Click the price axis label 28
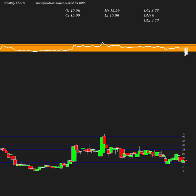Image resolution: width=196 pixels, height=196 pixels. pos(184,150)
